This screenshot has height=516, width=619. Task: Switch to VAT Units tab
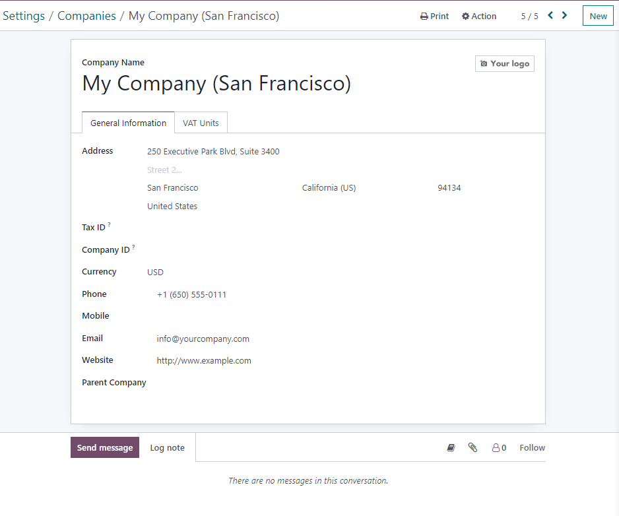pyautogui.click(x=201, y=123)
